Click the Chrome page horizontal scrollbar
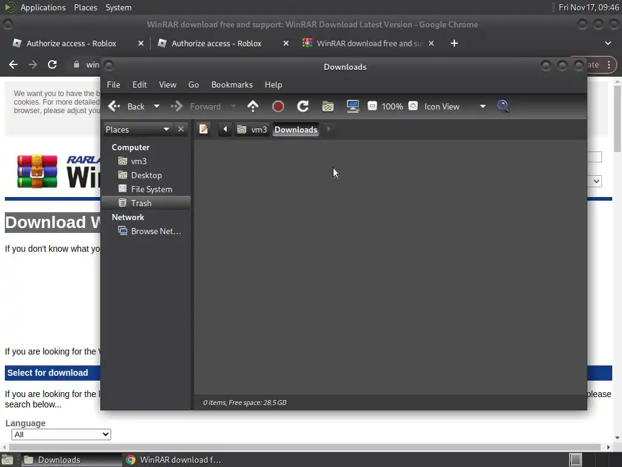622x467 pixels. [305, 447]
